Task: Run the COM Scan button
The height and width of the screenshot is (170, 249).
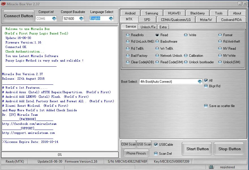Action: pyautogui.click(x=128, y=144)
